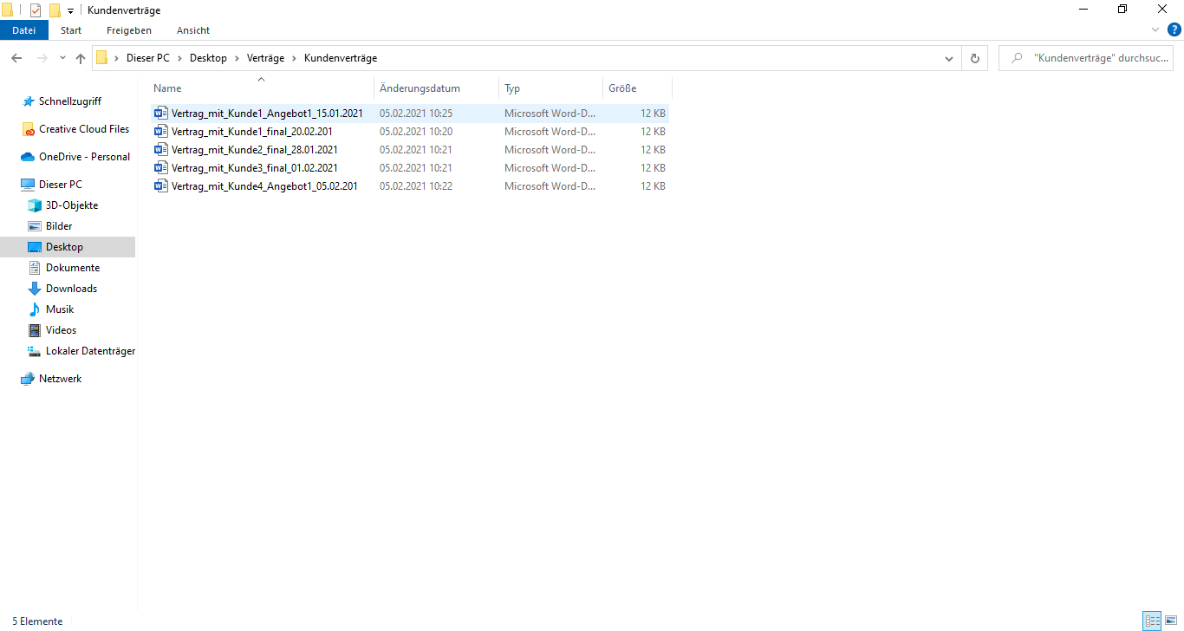Sort by the Name column header
The image size is (1184, 631).
(261, 88)
